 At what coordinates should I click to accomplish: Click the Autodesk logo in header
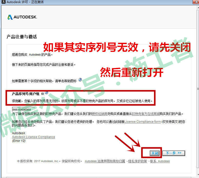tap(22, 17)
